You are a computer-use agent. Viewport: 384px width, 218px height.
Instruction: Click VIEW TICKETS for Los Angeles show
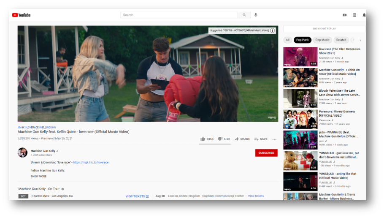click(x=137, y=196)
